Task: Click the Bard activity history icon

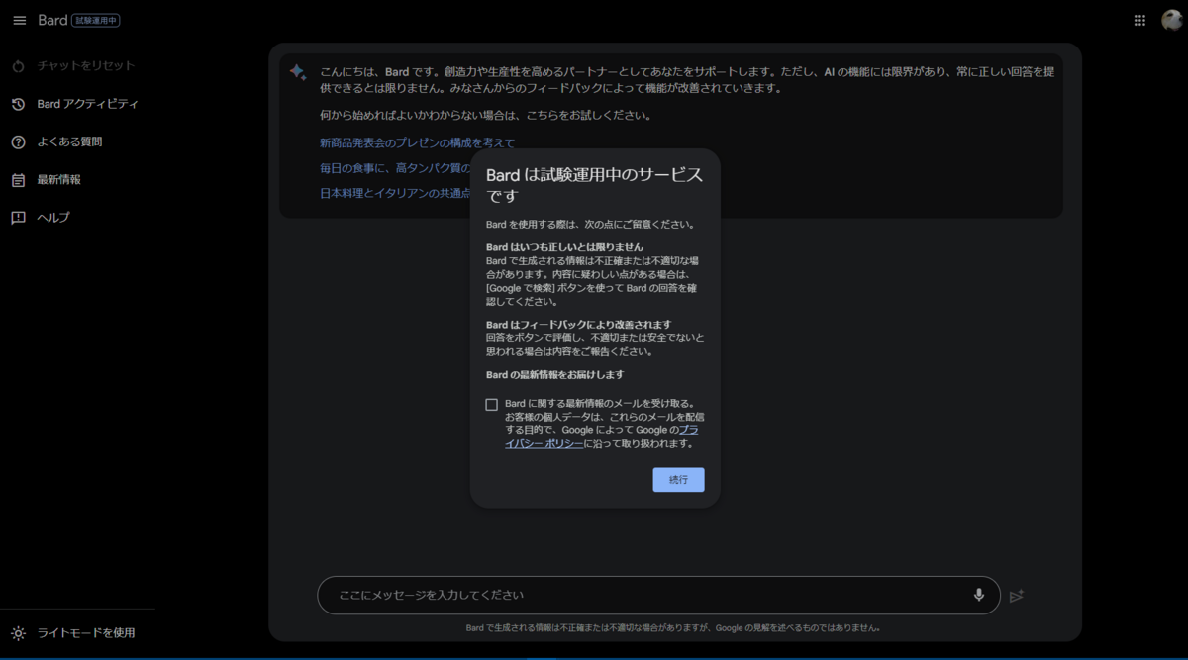Action: tap(18, 104)
